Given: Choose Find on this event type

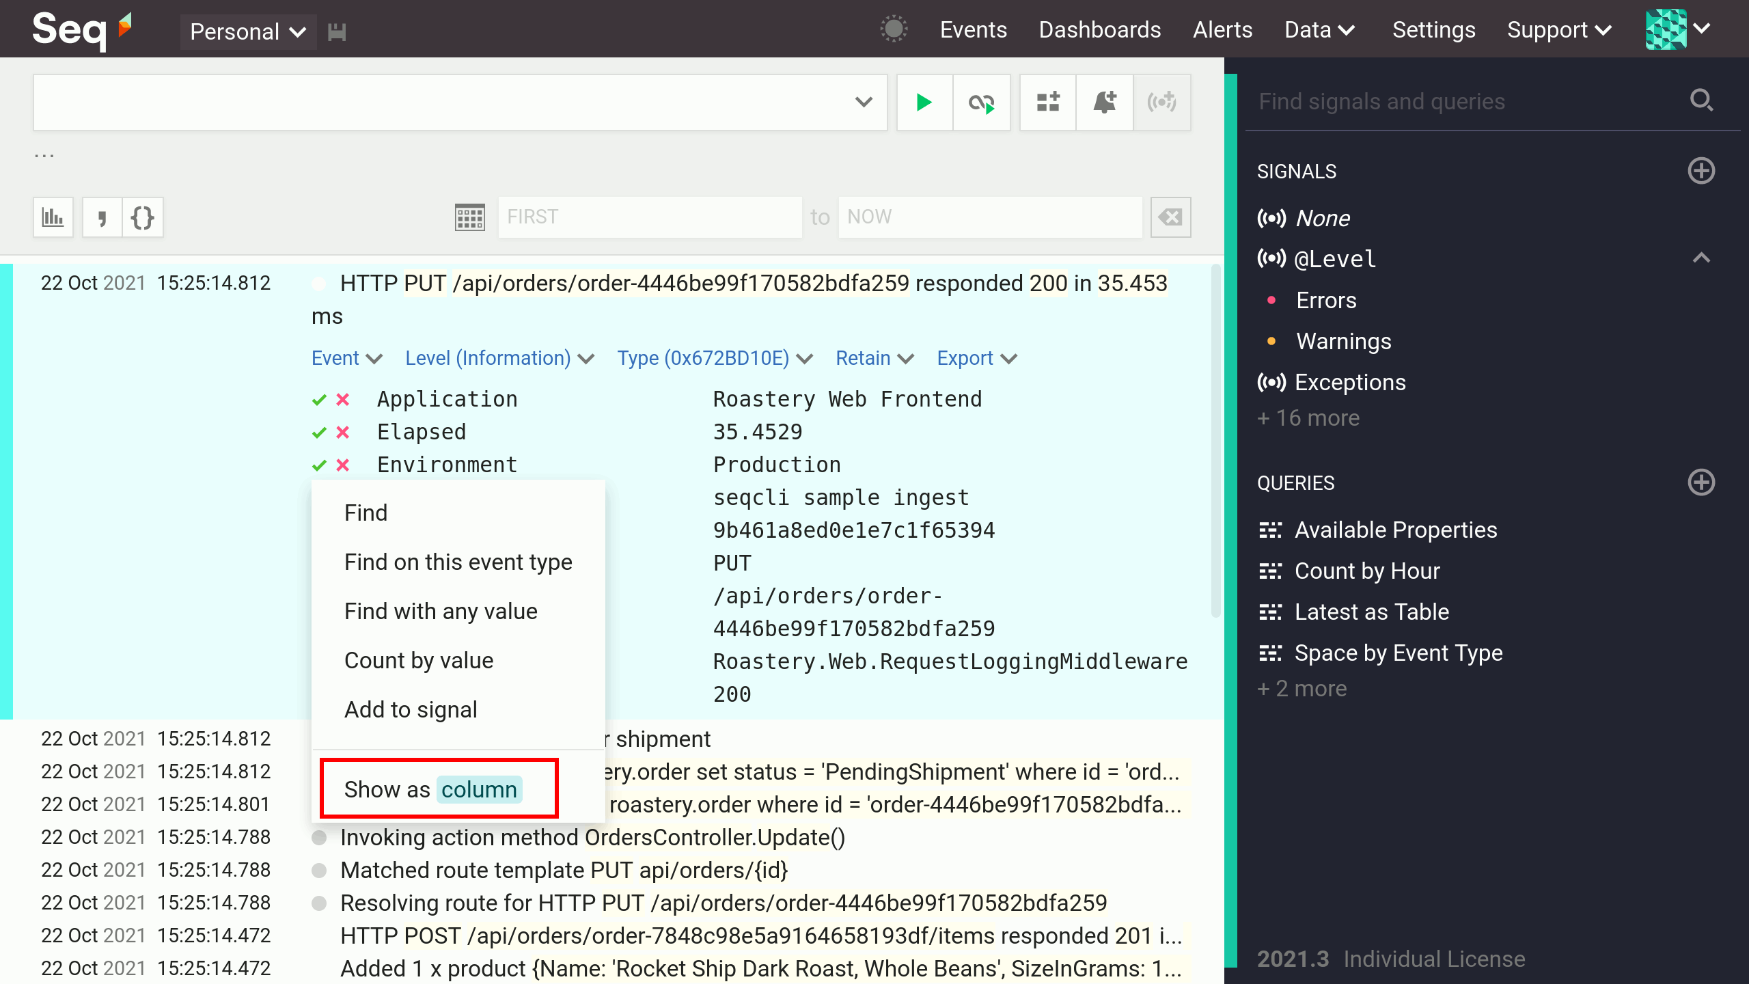Looking at the screenshot, I should [458, 562].
